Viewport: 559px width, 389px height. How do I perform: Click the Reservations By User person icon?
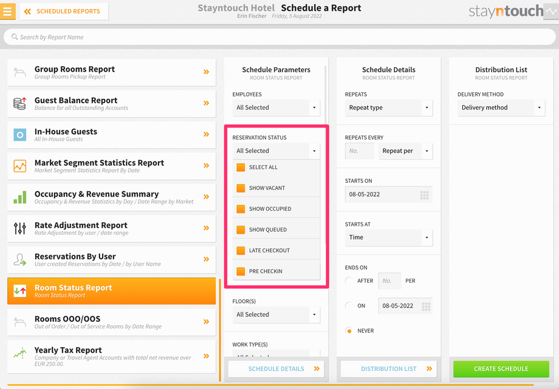(20, 260)
